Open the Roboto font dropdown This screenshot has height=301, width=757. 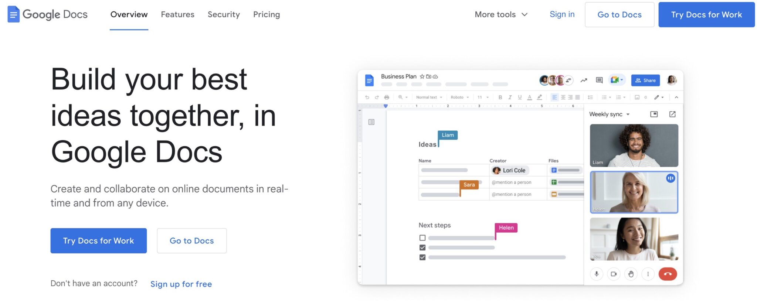(459, 98)
